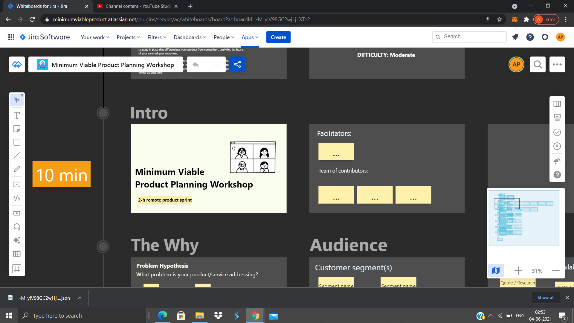This screenshot has height=323, width=574.
Task: Open the Apps menu
Action: pos(250,37)
